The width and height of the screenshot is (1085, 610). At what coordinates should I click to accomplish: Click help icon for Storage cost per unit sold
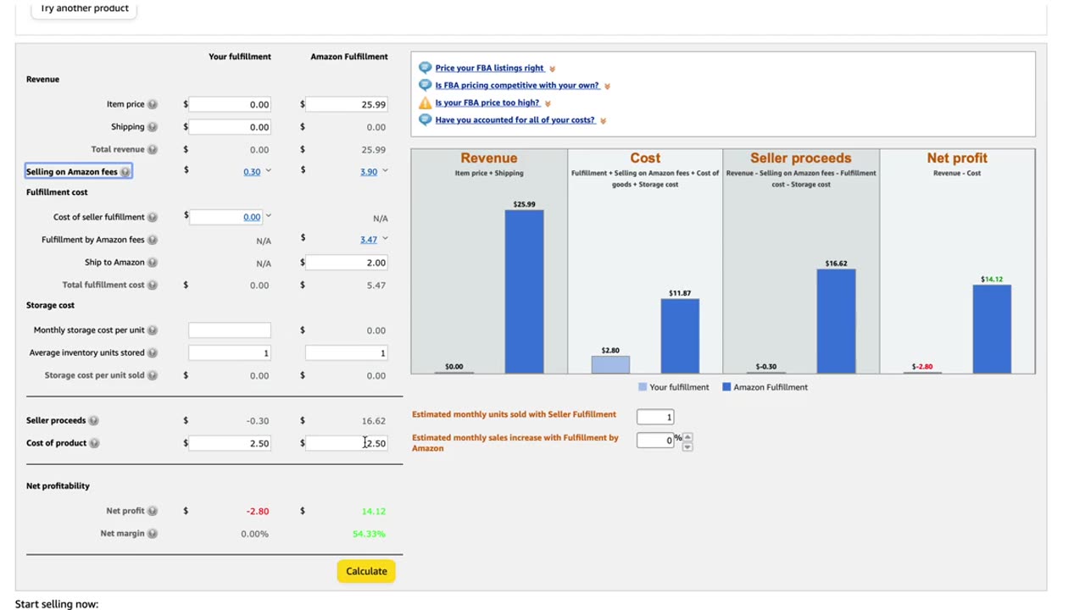point(153,375)
